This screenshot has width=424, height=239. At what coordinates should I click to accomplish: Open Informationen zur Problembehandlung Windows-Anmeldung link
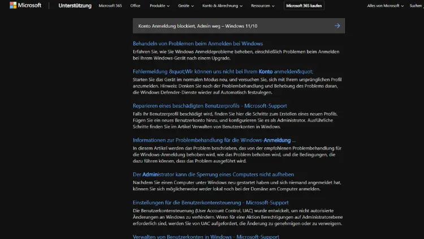[214, 140]
